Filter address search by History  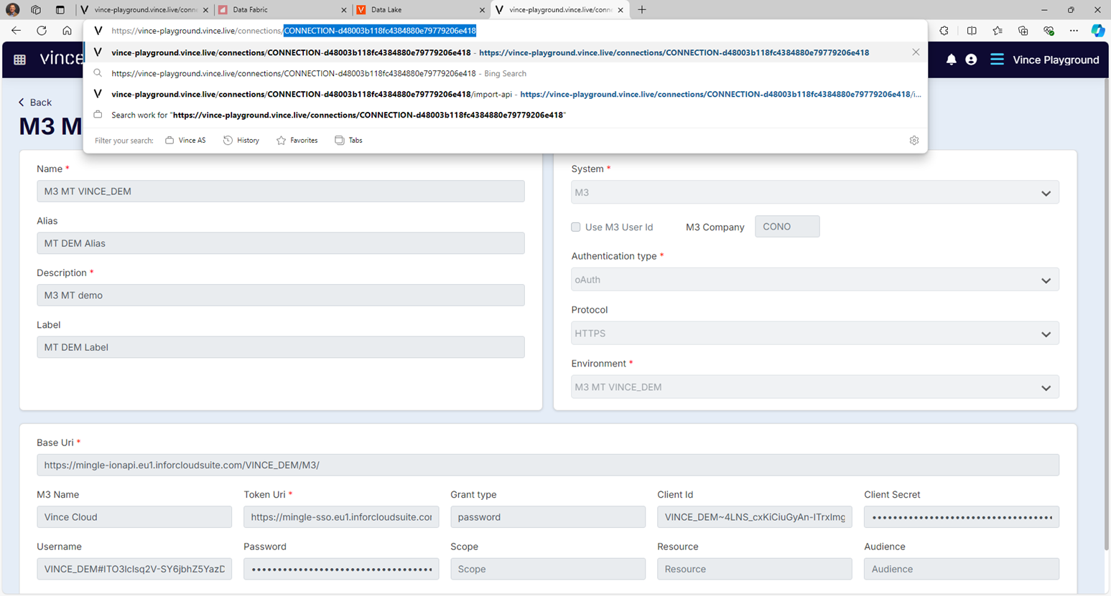pyautogui.click(x=241, y=141)
